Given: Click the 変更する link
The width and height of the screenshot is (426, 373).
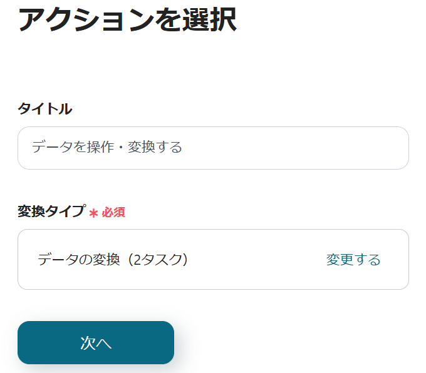Looking at the screenshot, I should click(353, 260).
